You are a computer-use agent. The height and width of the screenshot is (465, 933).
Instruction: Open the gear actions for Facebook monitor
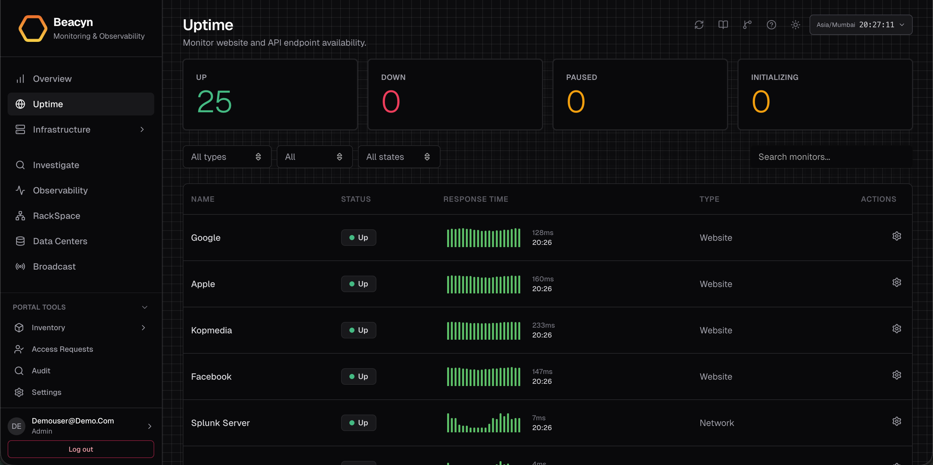tap(897, 375)
